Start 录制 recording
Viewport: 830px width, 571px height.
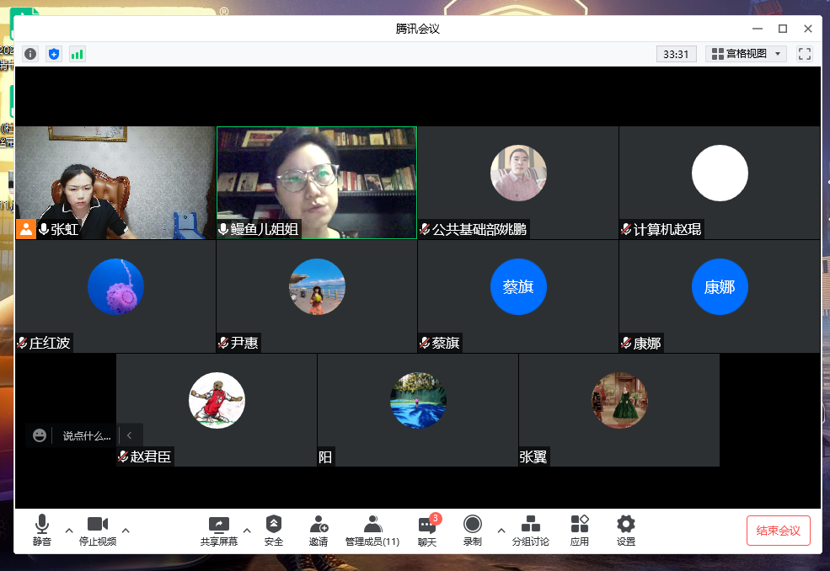(472, 531)
